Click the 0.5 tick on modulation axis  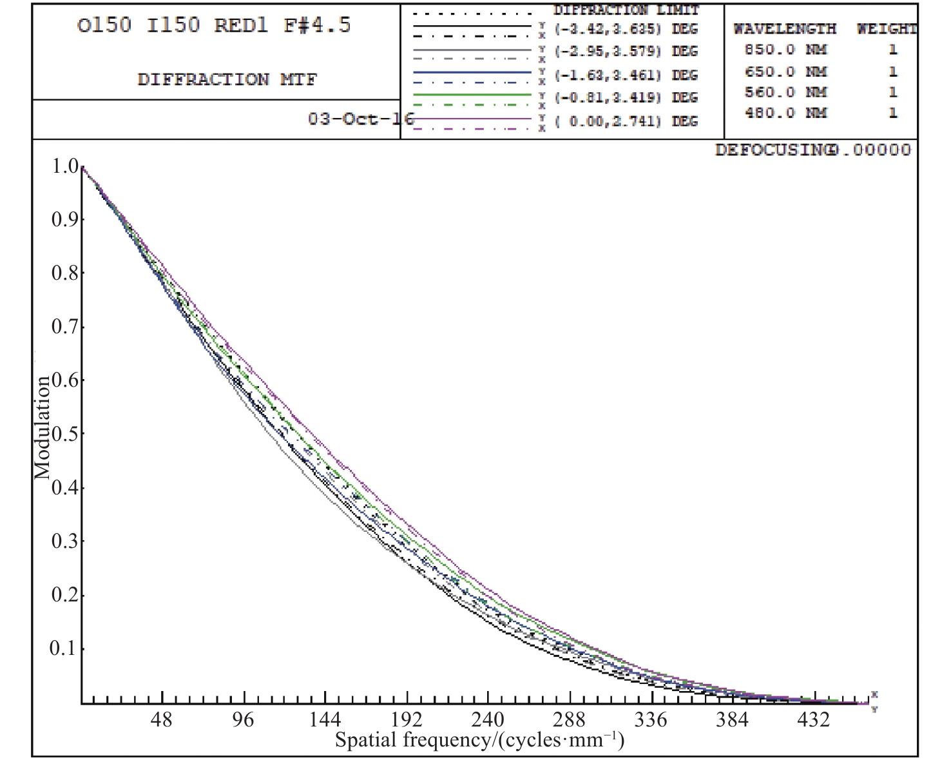coord(65,433)
